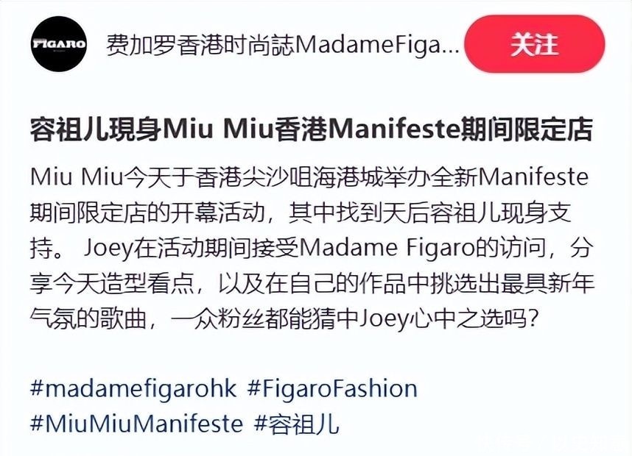The width and height of the screenshot is (632, 456).
Task: Open the #MiuMiuManifeste hashtag
Action: [x=137, y=424]
